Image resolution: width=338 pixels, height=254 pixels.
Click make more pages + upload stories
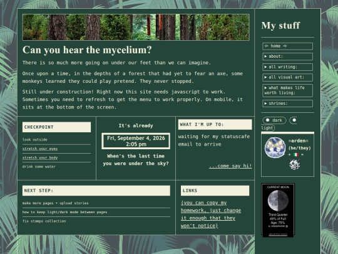pyautogui.click(x=56, y=203)
